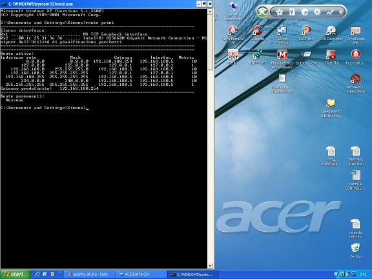Open the HijackThis desktop shortcut
This screenshot has height=279, width=372.
tap(331, 57)
